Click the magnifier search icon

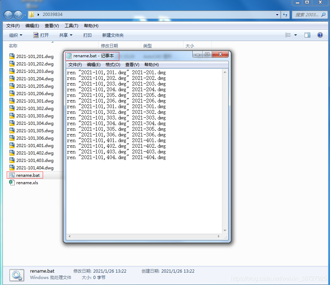324,15
